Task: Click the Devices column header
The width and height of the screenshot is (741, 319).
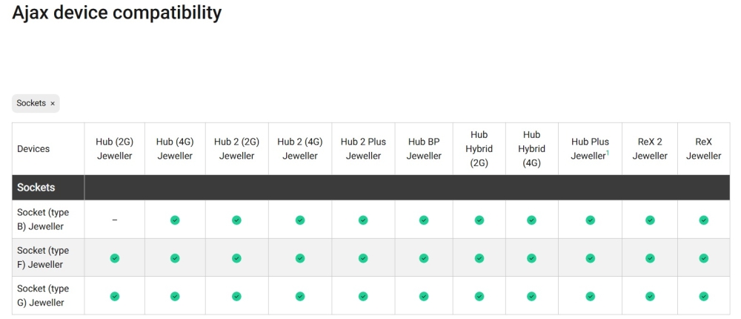Action: pyautogui.click(x=33, y=149)
